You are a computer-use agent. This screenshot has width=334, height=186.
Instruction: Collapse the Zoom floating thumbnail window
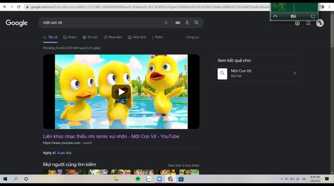[x=275, y=16]
